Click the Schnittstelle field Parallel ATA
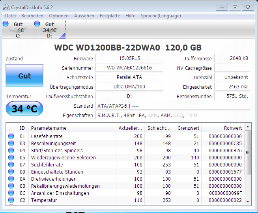Viewport: 258px width, 213px height. 129,77
